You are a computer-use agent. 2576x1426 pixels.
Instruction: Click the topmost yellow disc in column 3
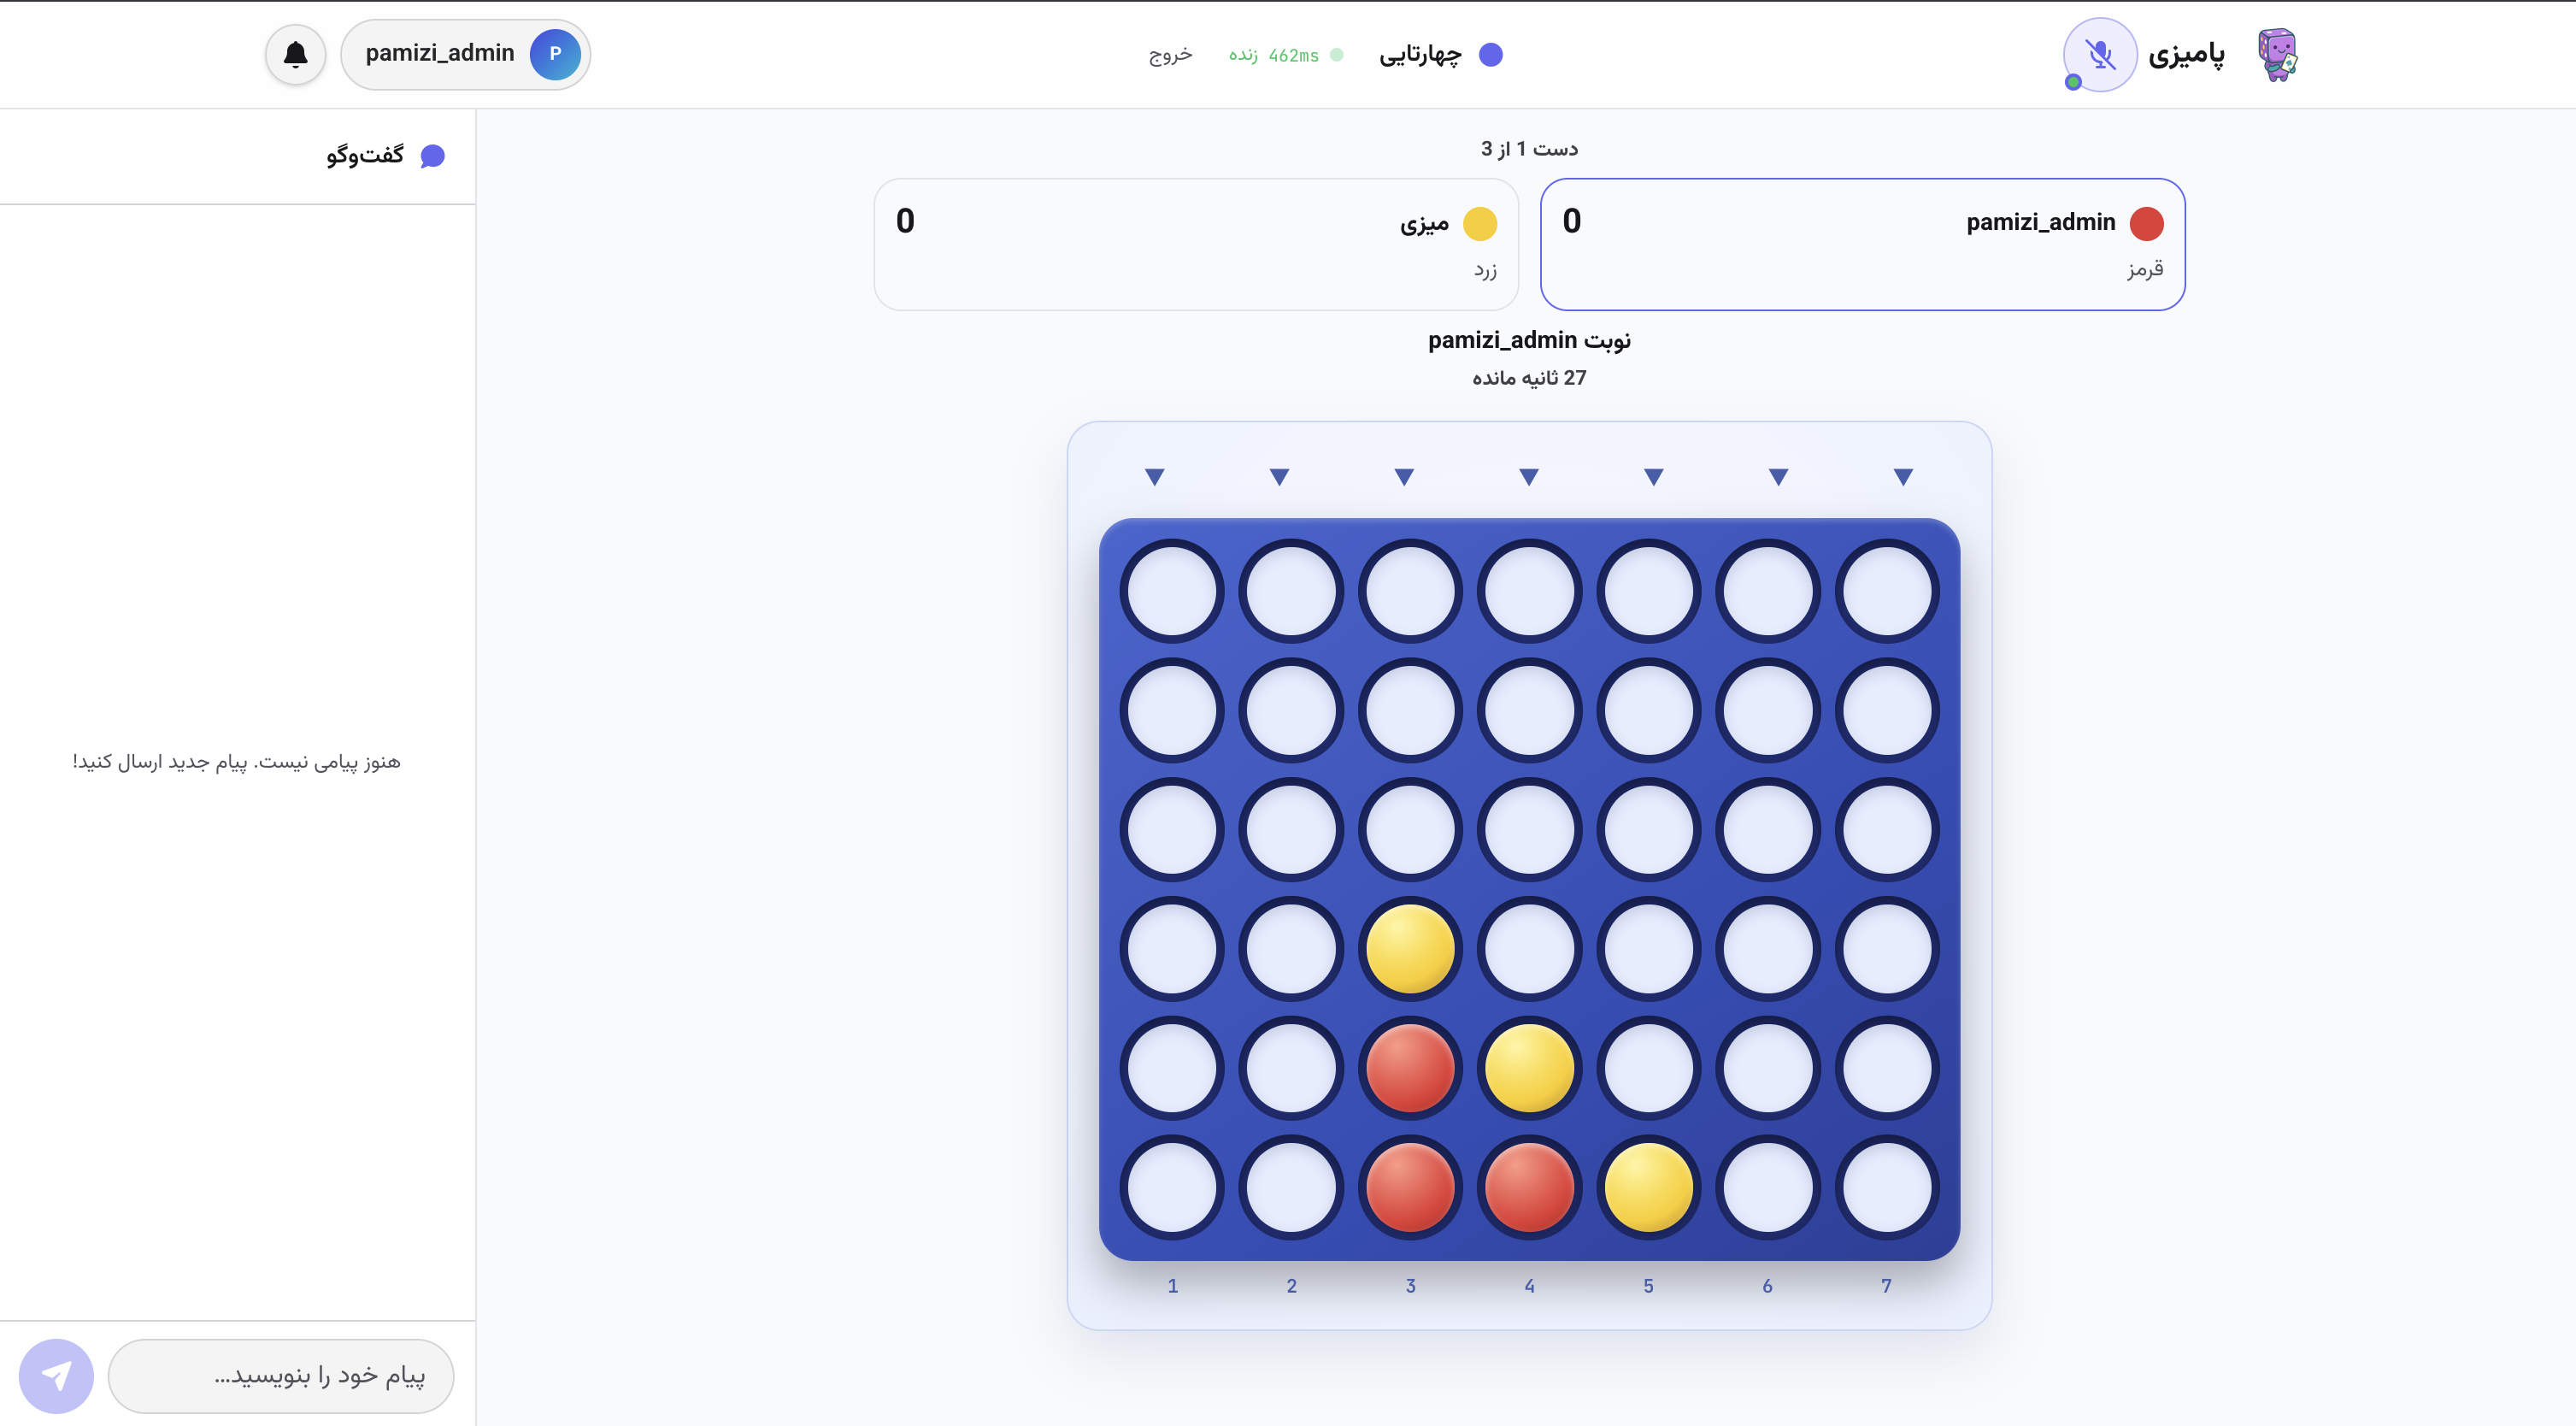click(1411, 949)
